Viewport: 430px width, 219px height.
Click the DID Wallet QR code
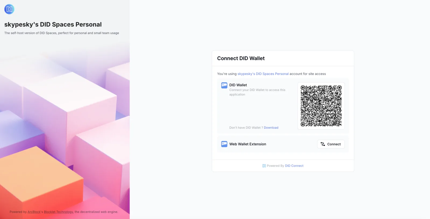click(321, 106)
